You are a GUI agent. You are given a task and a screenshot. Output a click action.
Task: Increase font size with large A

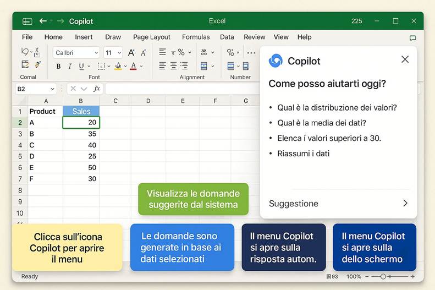point(131,52)
